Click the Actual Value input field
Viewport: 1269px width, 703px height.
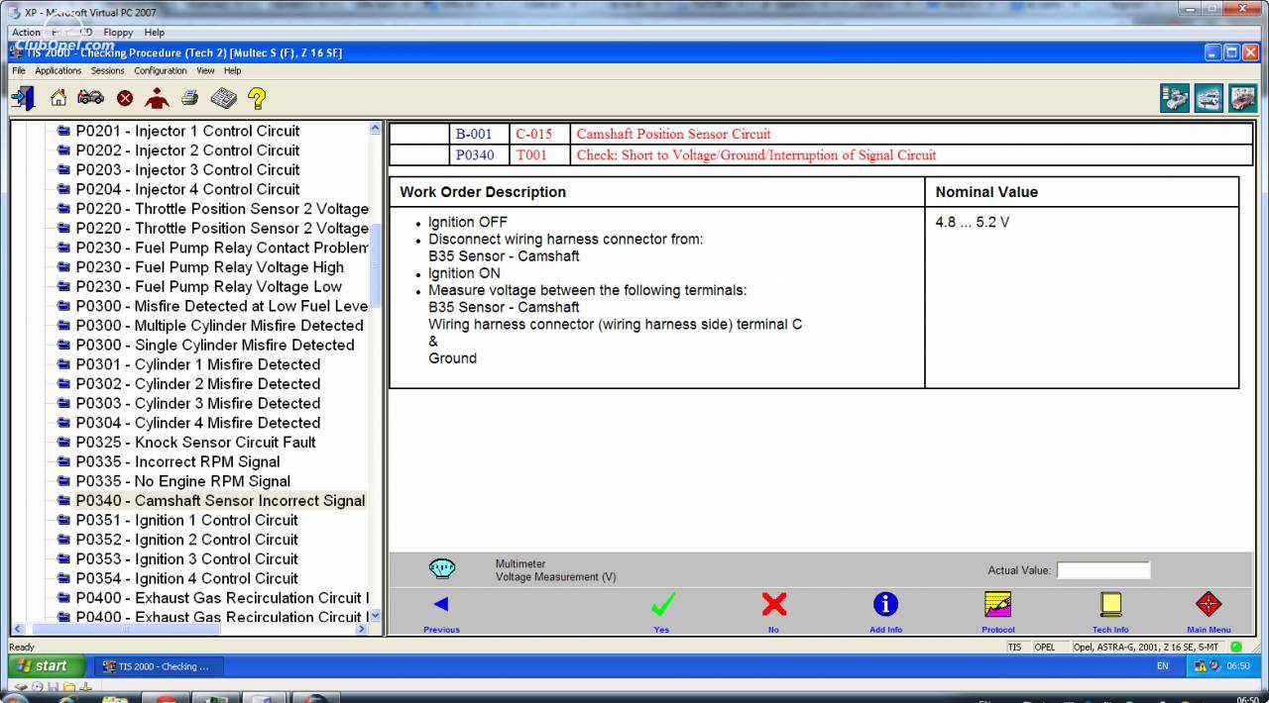1103,570
